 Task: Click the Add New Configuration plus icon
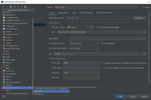click(3, 7)
